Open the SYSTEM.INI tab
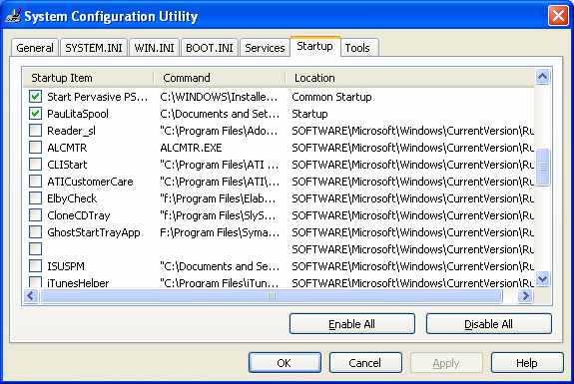Viewport: 574px width, 384px height. click(x=94, y=48)
